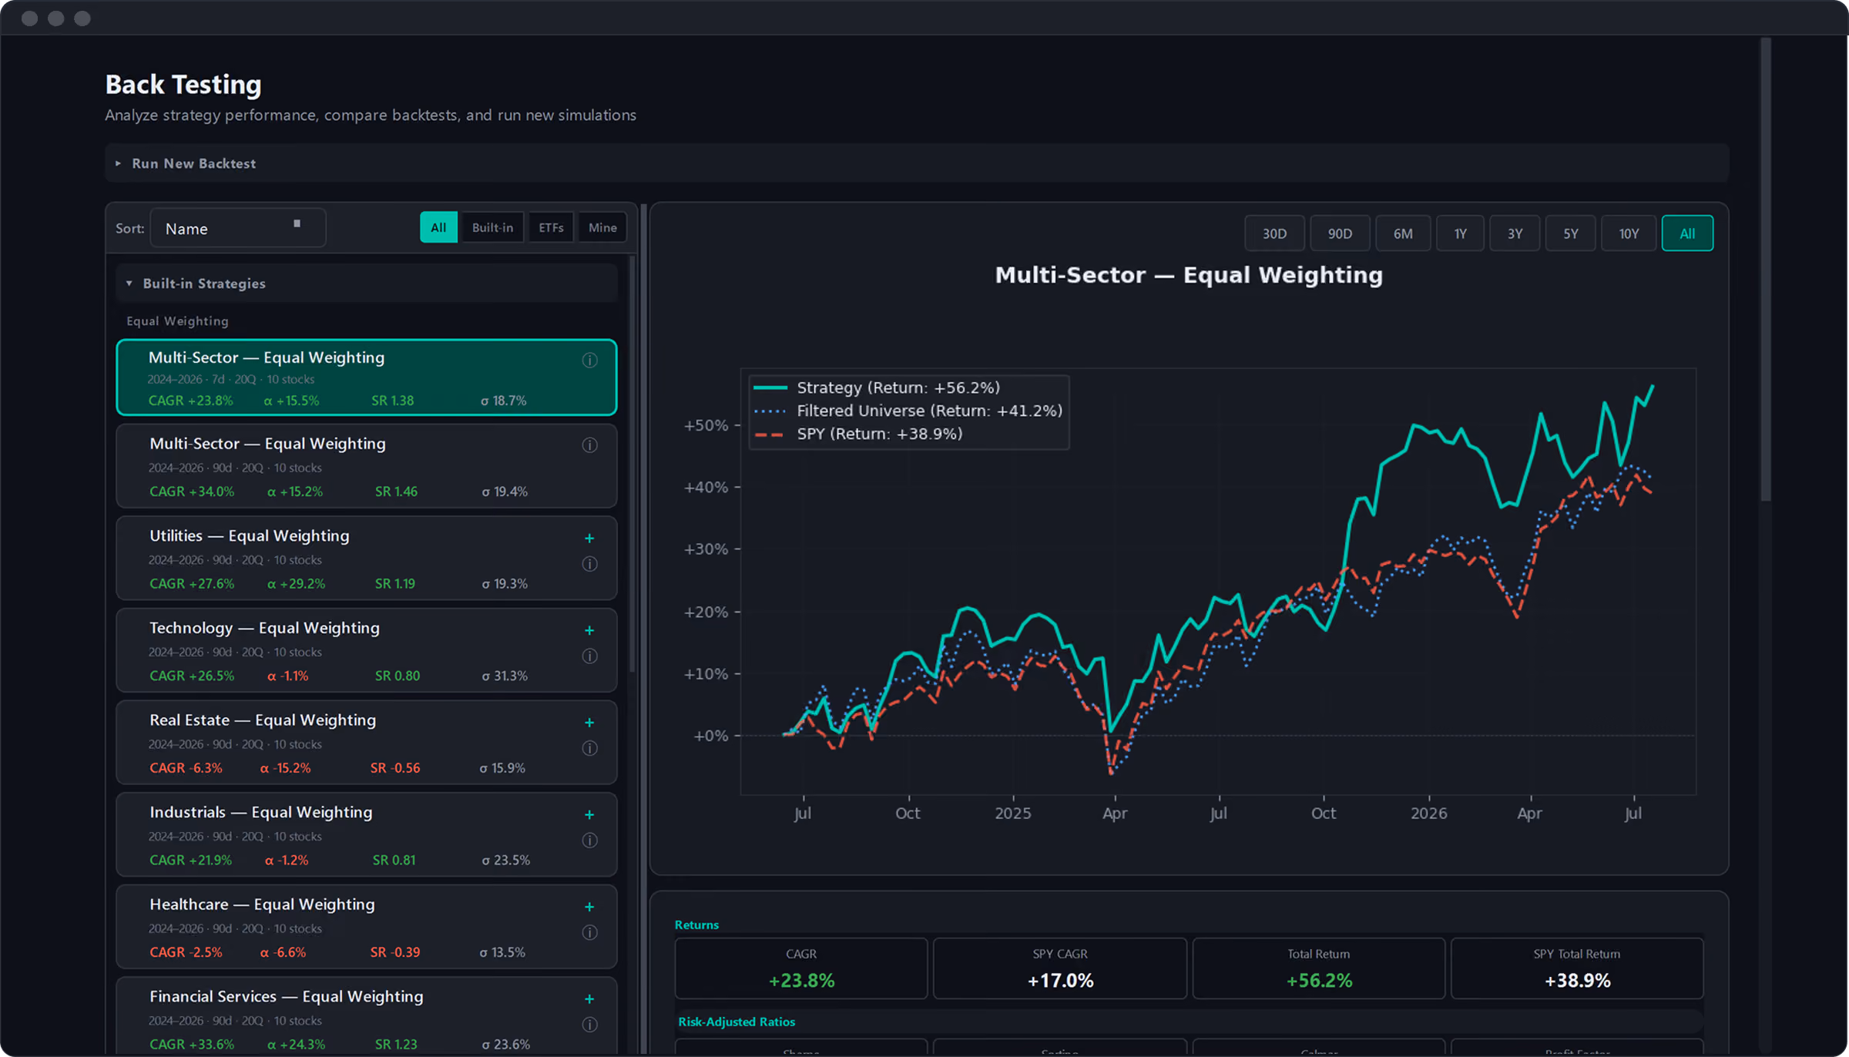Add Financial Services strategy with plus icon
This screenshot has height=1057, width=1849.
pyautogui.click(x=589, y=999)
